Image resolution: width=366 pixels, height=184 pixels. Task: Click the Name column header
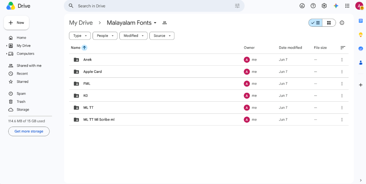(75, 48)
